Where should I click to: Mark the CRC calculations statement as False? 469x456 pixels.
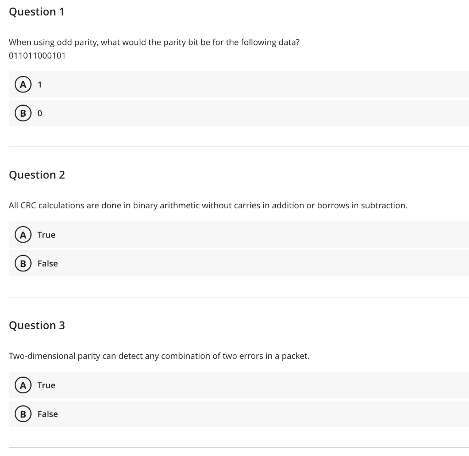tap(48, 263)
